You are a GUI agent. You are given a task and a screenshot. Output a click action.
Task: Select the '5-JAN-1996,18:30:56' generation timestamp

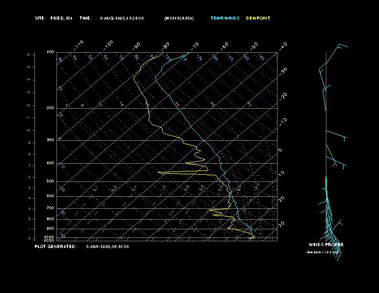pyautogui.click(x=108, y=247)
